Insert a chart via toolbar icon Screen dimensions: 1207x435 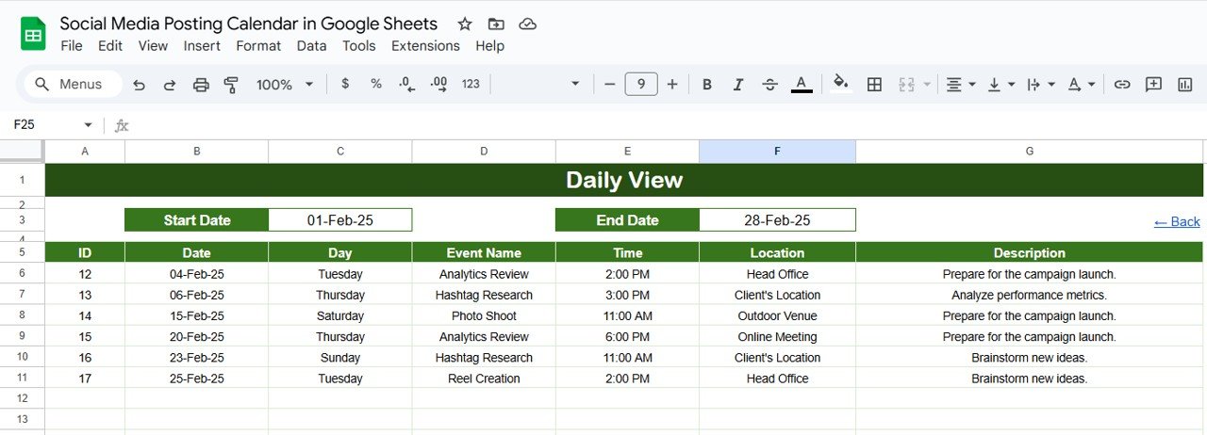(x=1185, y=85)
